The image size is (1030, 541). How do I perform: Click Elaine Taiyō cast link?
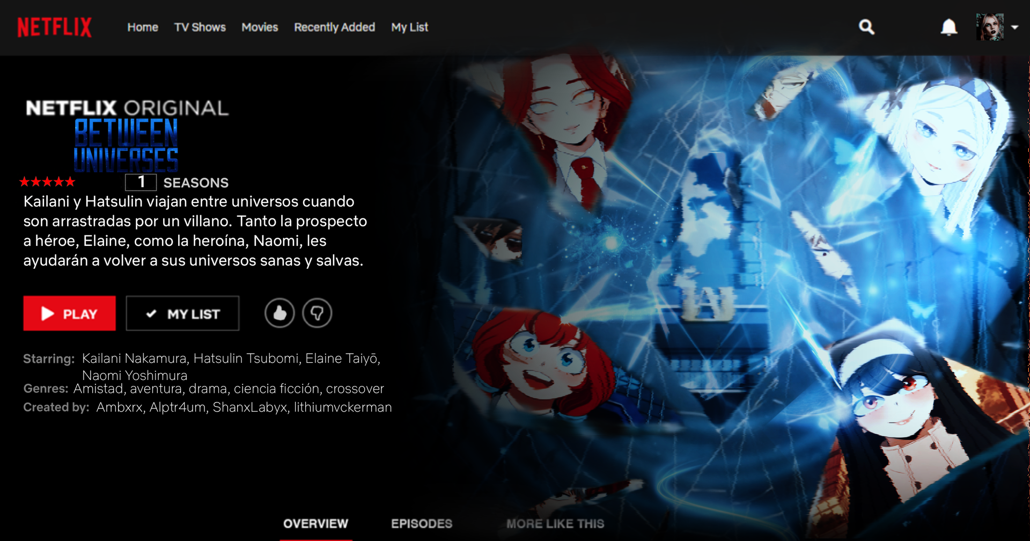(341, 359)
